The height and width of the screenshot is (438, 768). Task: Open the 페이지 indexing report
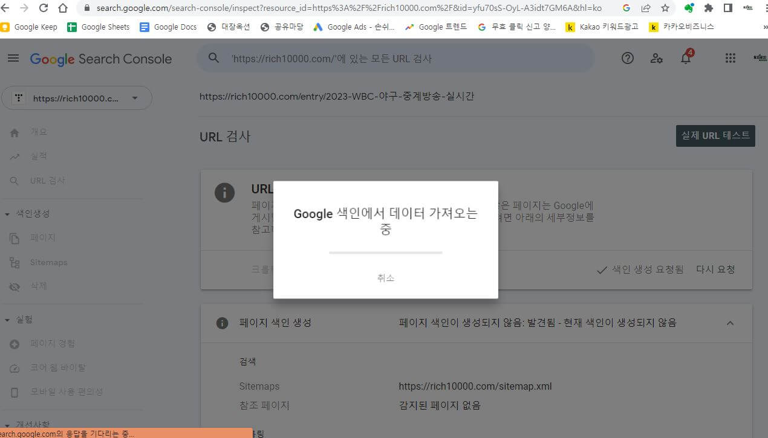pos(14,237)
